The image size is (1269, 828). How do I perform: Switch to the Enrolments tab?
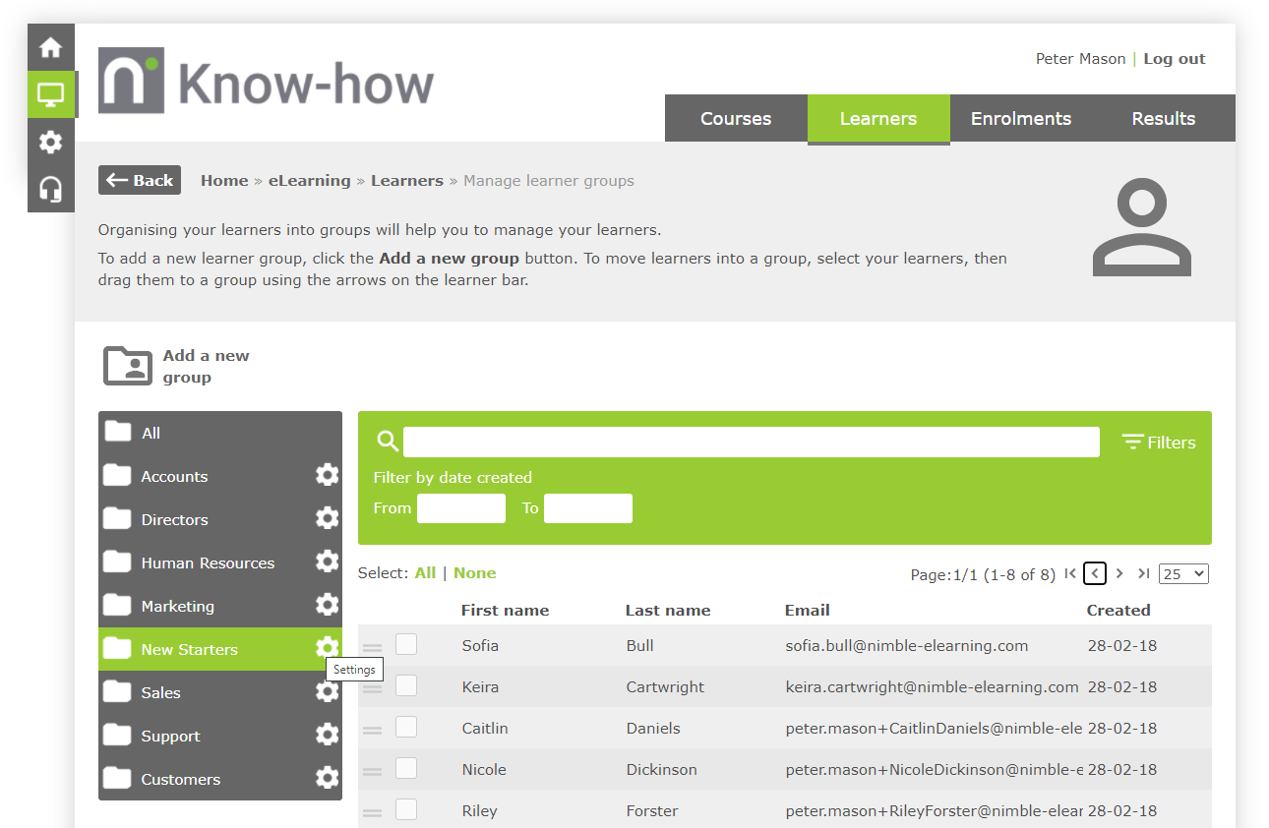pos(1021,119)
